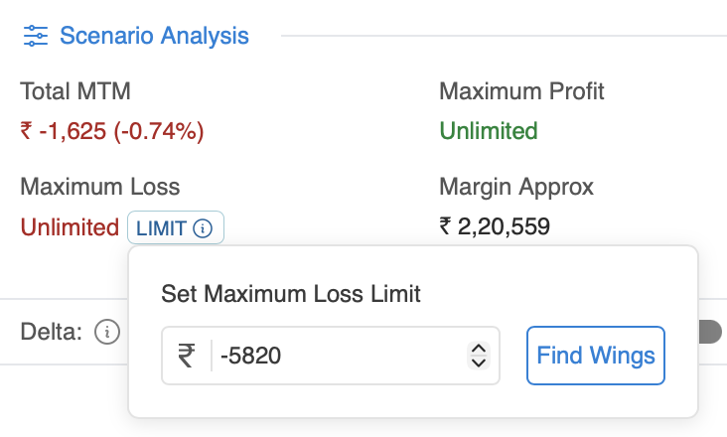Click the Total MTM value ₹ -1,625
The image size is (727, 437).
coord(112,131)
